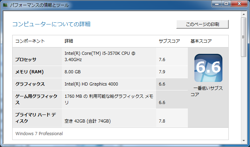The image size is (250, 147).
Task: Click the processor subscore 7.6
Action: pyautogui.click(x=162, y=59)
